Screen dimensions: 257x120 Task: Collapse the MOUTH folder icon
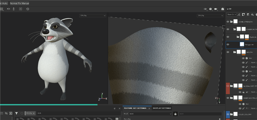(235, 52)
